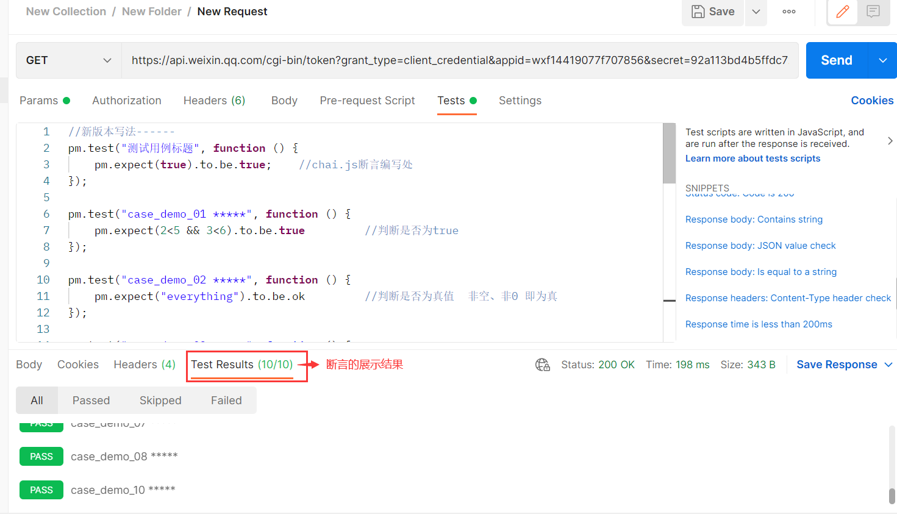Collapse the snippets panel chevron

click(x=890, y=141)
